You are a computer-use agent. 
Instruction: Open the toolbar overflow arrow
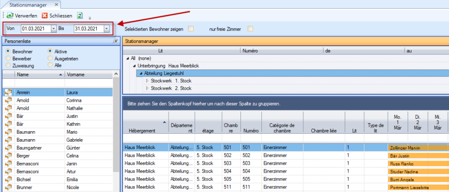point(90,18)
